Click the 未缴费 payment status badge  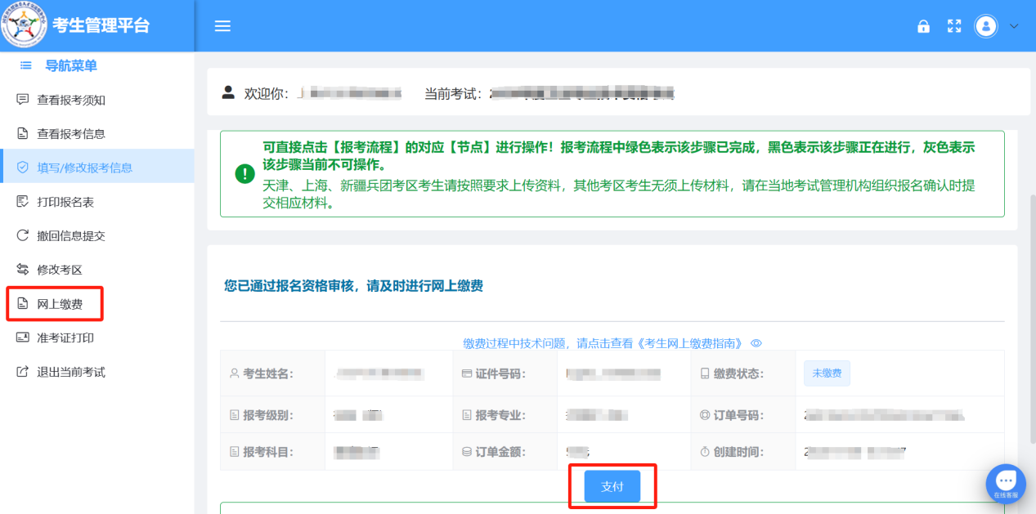tap(826, 373)
